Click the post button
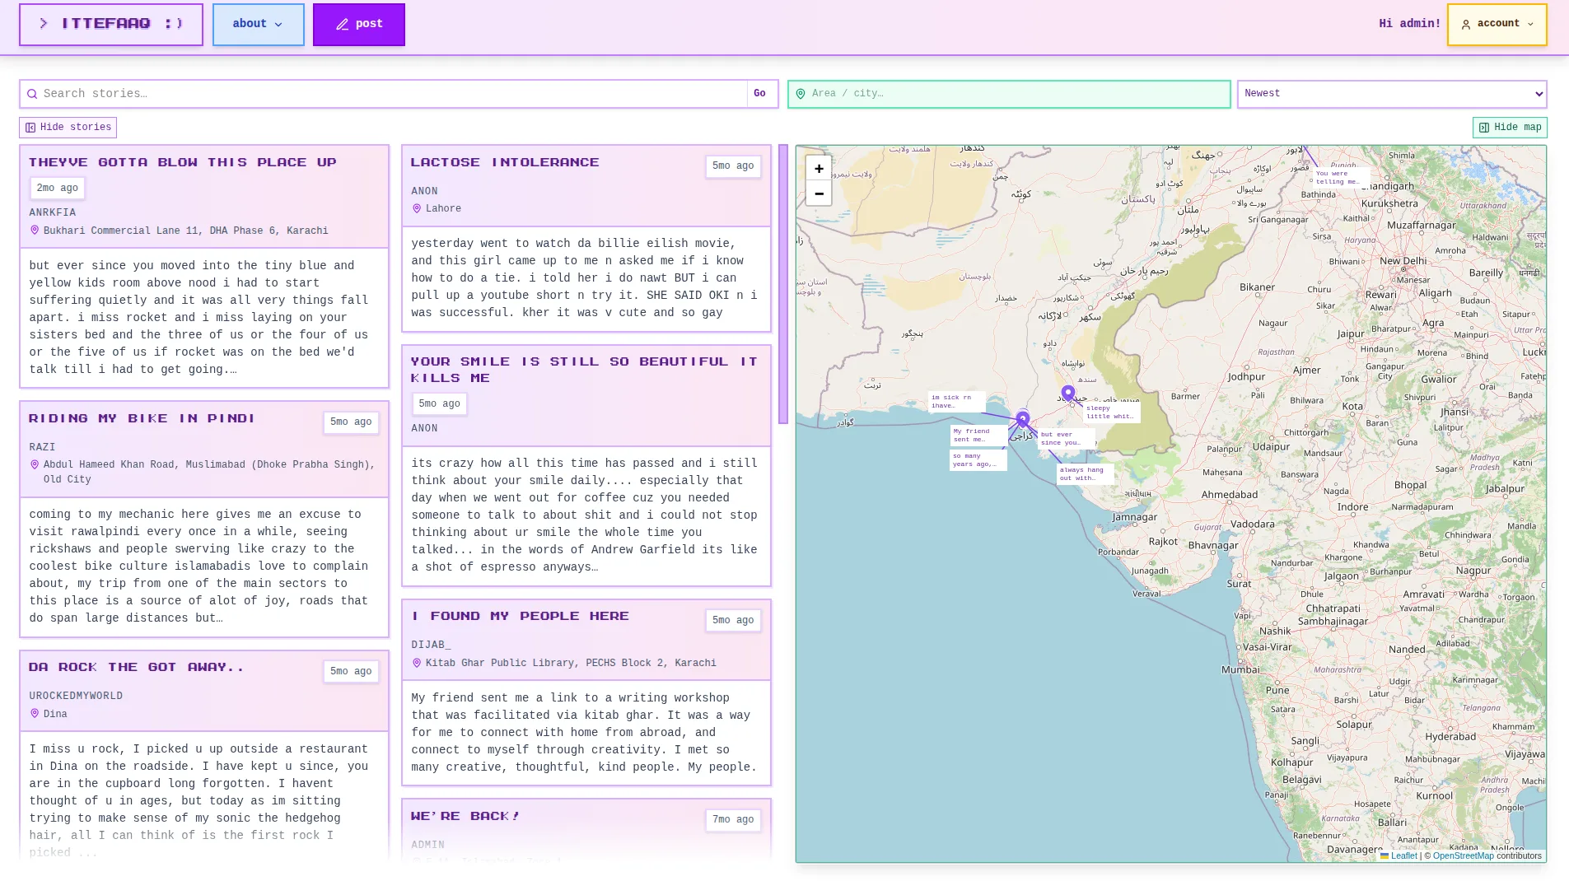1569x881 pixels. coord(359,25)
